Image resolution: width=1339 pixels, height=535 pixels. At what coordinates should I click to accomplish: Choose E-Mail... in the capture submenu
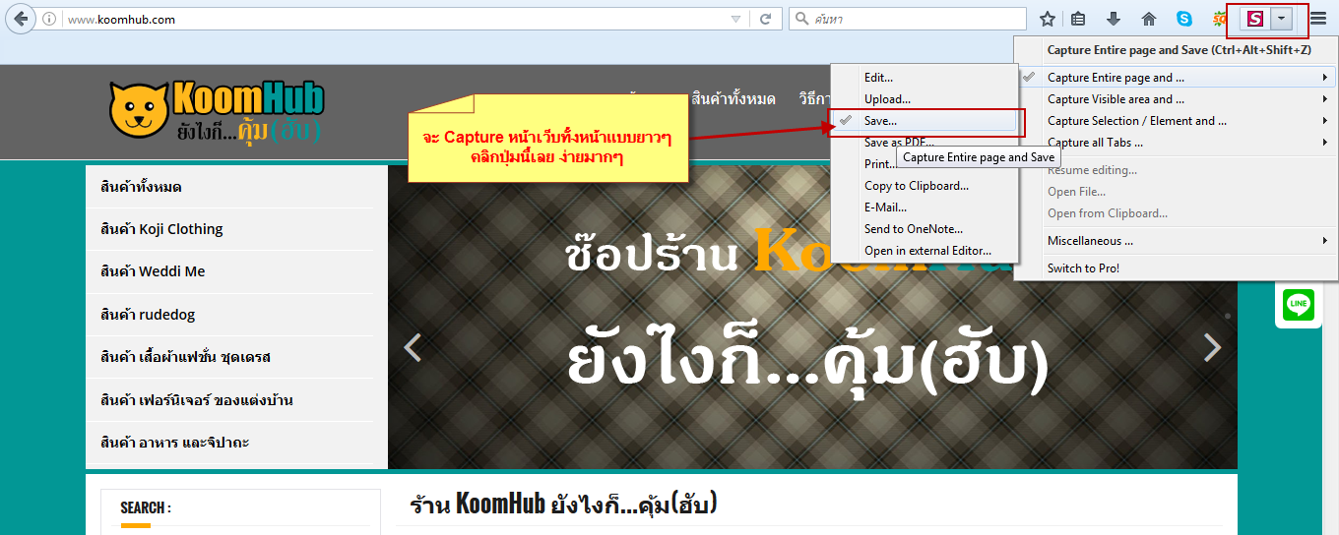click(x=925, y=208)
